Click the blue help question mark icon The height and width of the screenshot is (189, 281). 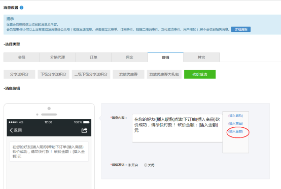pyautogui.click(x=21, y=8)
